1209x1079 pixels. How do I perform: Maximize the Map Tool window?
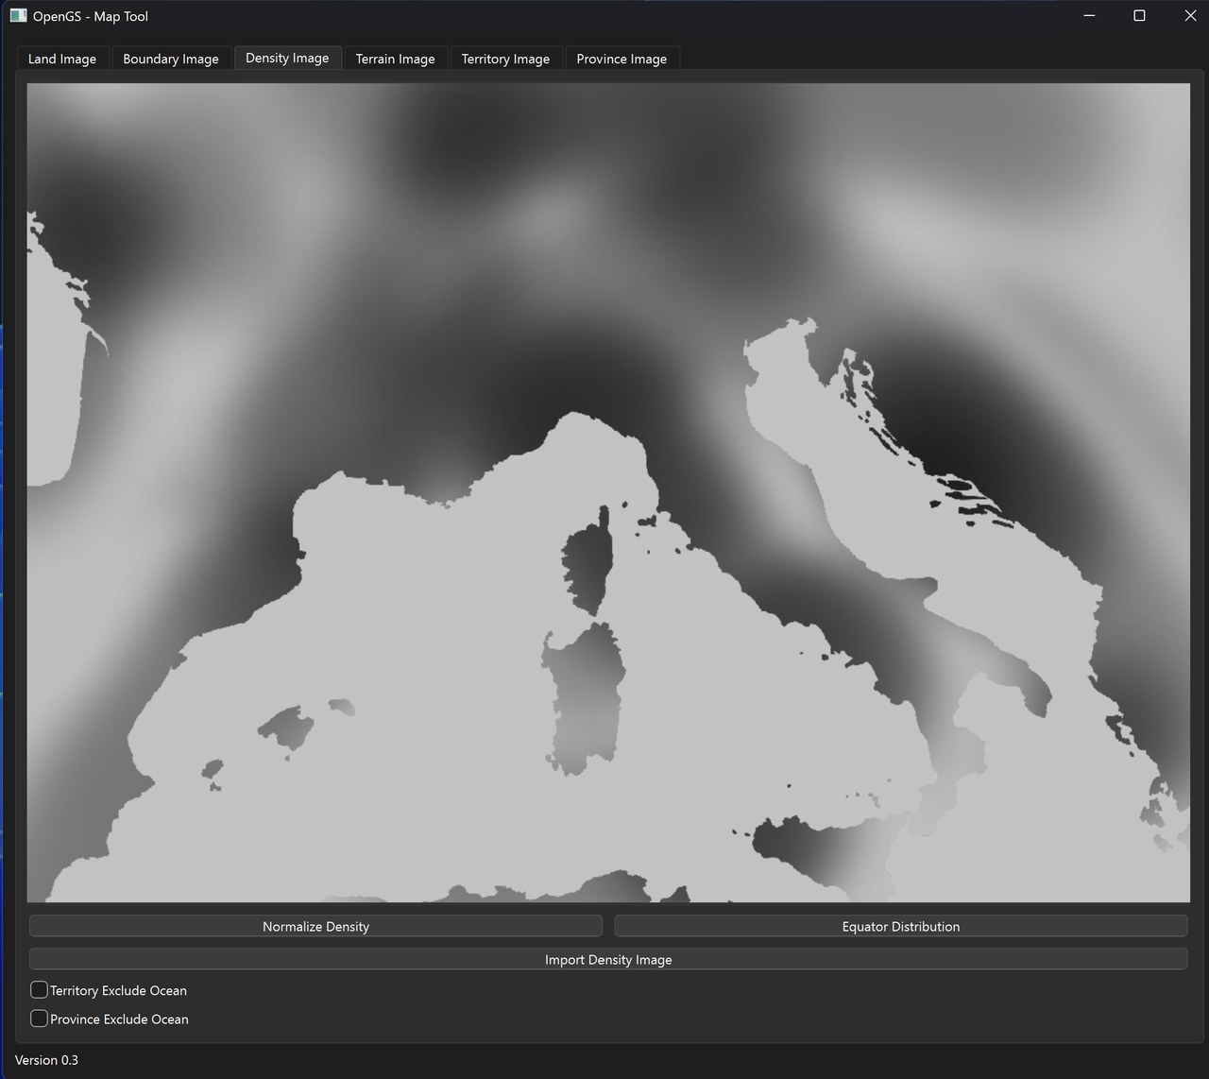[1139, 16]
